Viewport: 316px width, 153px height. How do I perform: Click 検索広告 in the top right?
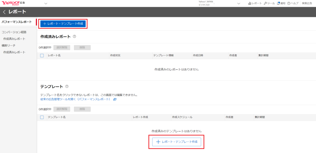307,3
